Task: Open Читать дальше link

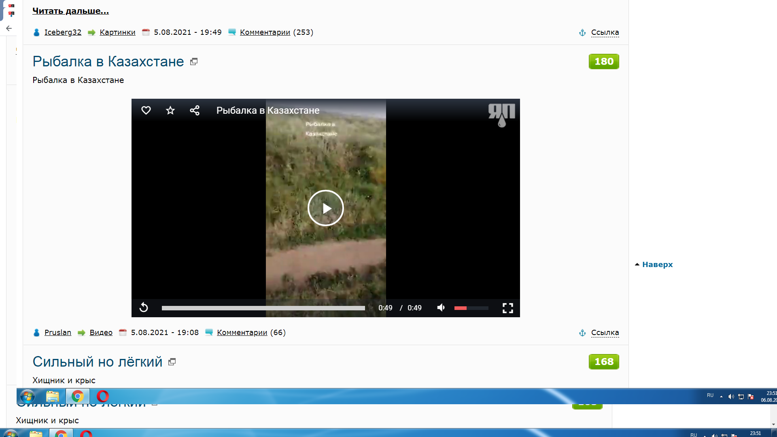Action: [70, 11]
